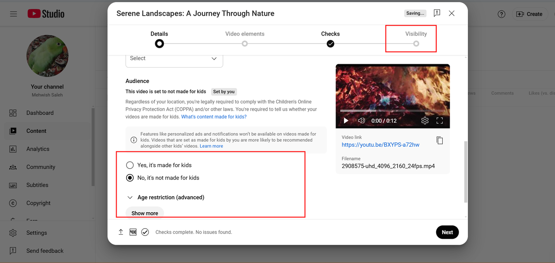The width and height of the screenshot is (555, 263).
Task: Expand Age restriction (advanced)
Action: [165, 197]
